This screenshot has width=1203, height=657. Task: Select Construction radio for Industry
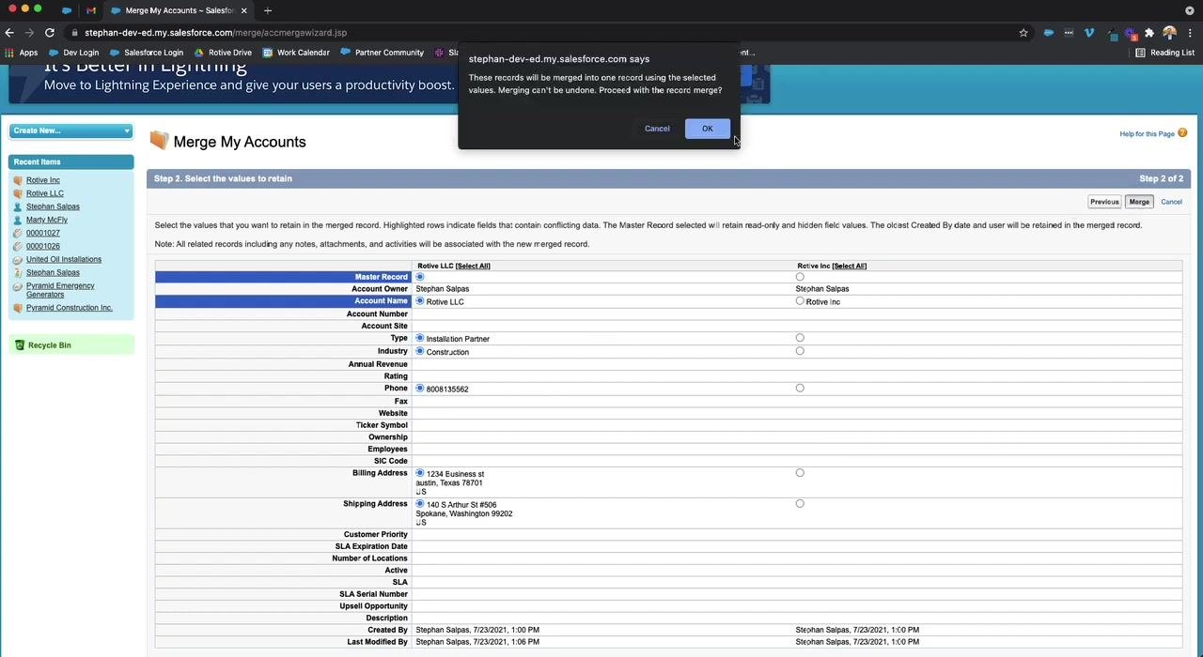(x=420, y=351)
